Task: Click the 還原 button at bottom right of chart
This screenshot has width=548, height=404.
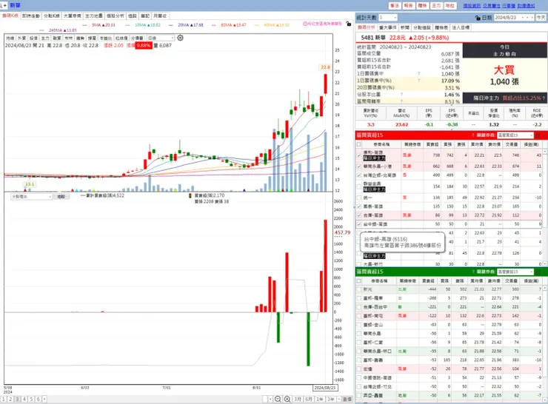Action: [x=347, y=399]
